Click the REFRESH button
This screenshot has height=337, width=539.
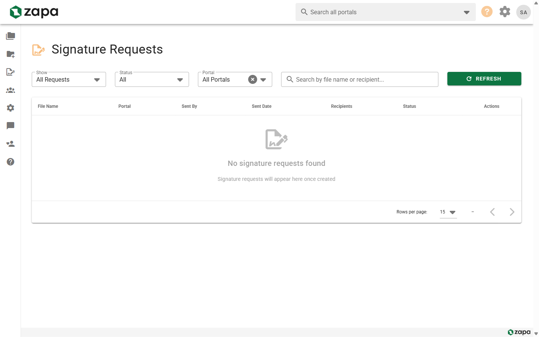(484, 79)
